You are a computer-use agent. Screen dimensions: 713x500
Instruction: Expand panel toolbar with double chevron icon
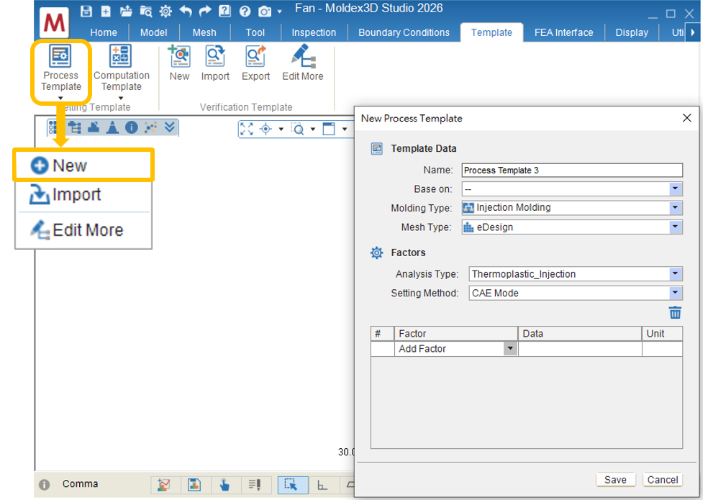[170, 127]
